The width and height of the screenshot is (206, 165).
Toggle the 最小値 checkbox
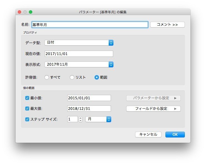pyautogui.click(x=27, y=98)
